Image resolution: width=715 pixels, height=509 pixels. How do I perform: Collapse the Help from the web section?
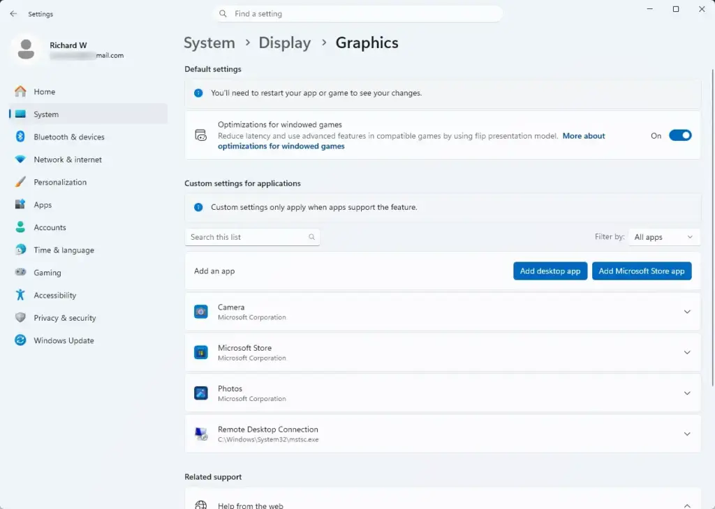tap(687, 506)
